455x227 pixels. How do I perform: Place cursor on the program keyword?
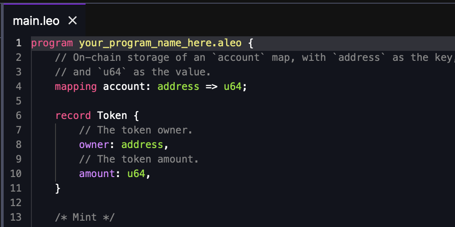click(x=52, y=43)
